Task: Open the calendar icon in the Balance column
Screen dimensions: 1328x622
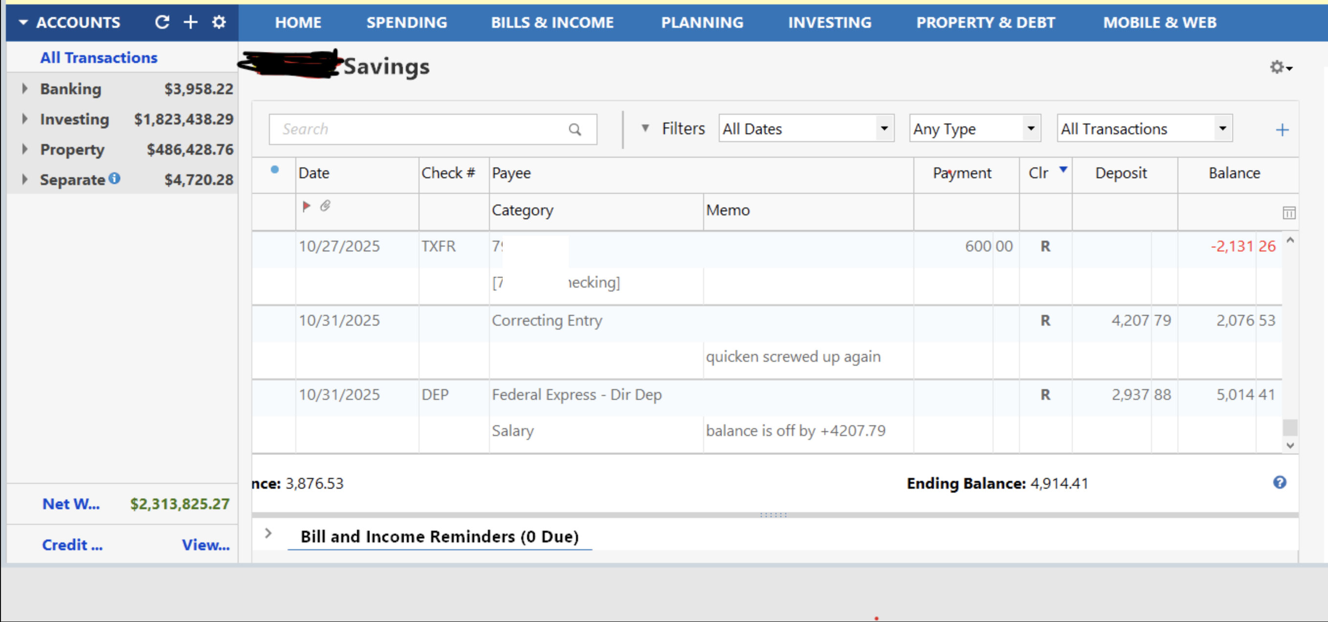Action: coord(1288,213)
